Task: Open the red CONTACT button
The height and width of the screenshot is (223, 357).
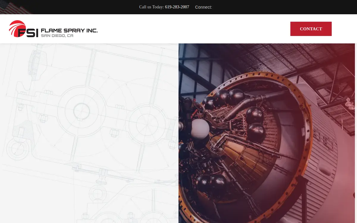Action: pos(311,29)
